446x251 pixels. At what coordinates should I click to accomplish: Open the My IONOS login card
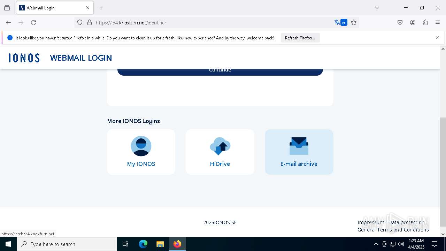[141, 152]
